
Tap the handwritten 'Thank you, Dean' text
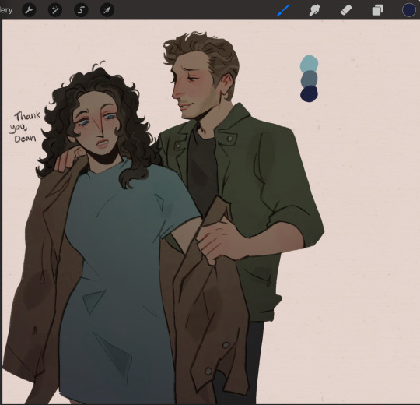pos(25,127)
